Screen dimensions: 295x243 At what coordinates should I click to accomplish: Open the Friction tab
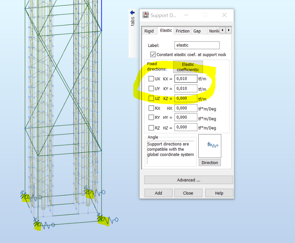pos(182,31)
